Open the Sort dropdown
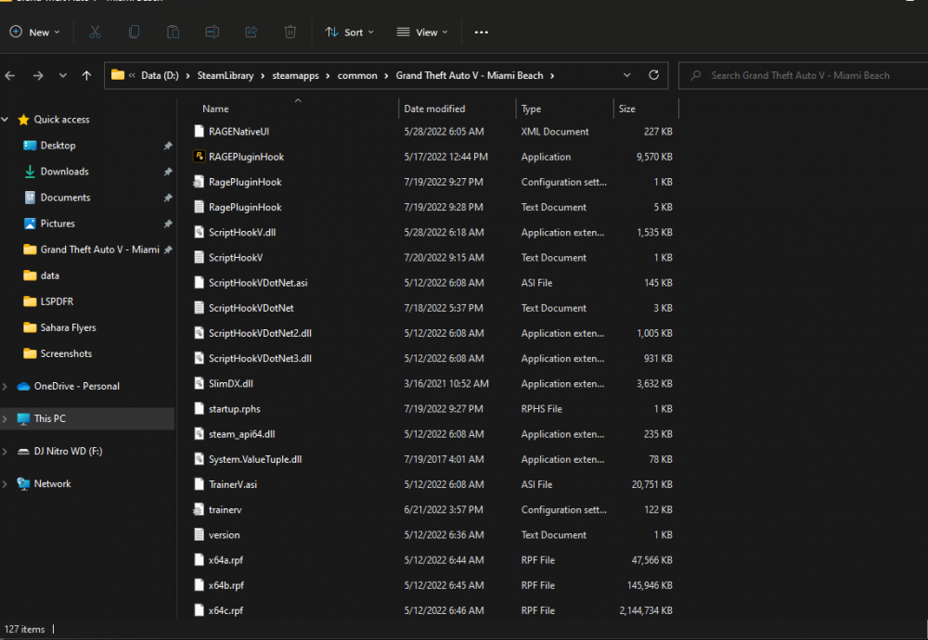928x640 pixels. (350, 32)
